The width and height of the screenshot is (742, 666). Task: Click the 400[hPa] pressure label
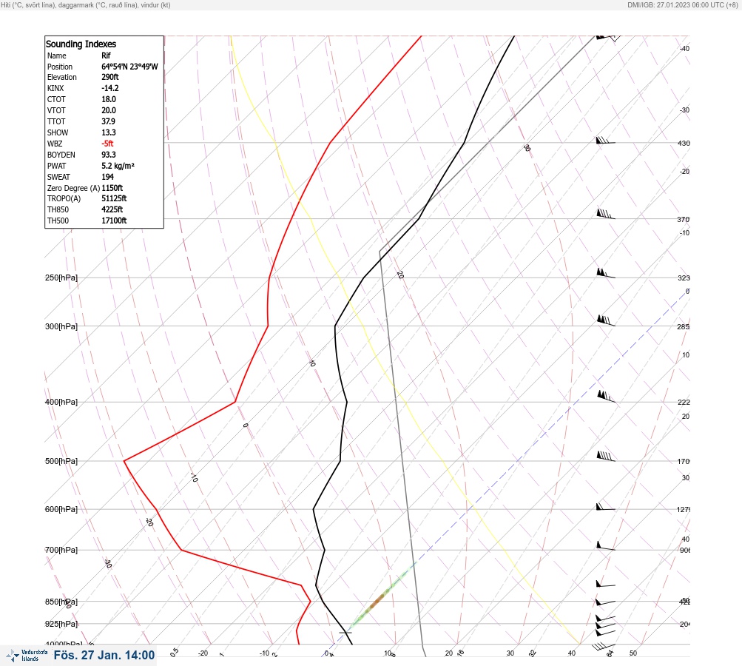coord(61,402)
